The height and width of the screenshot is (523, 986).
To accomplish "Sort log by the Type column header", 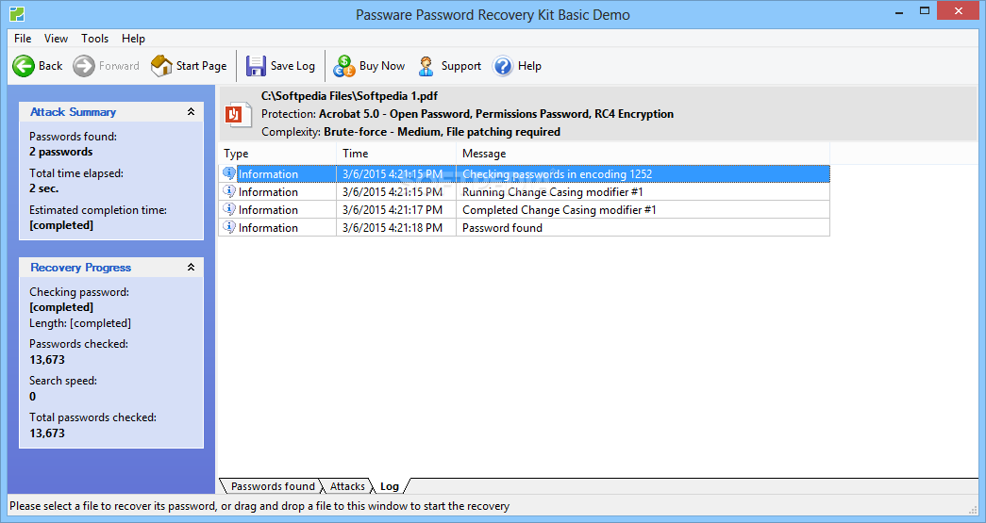I will click(277, 154).
